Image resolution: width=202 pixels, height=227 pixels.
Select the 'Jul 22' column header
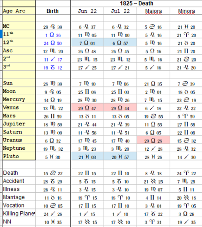(120, 11)
